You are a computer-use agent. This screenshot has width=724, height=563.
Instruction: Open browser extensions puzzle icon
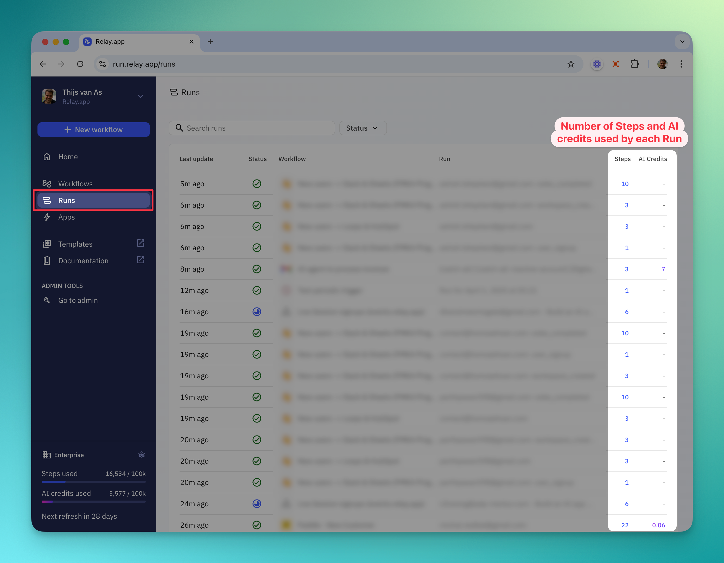tap(634, 64)
